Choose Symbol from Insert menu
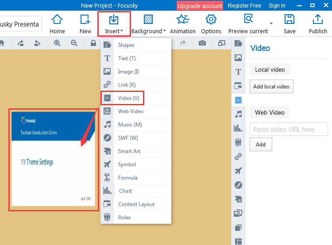This screenshot has width=332, height=245. coord(136,165)
